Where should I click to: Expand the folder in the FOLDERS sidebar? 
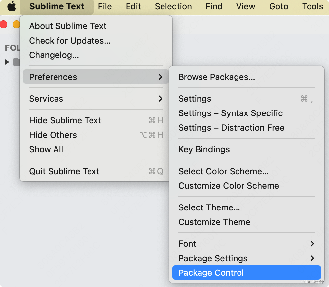(7, 62)
